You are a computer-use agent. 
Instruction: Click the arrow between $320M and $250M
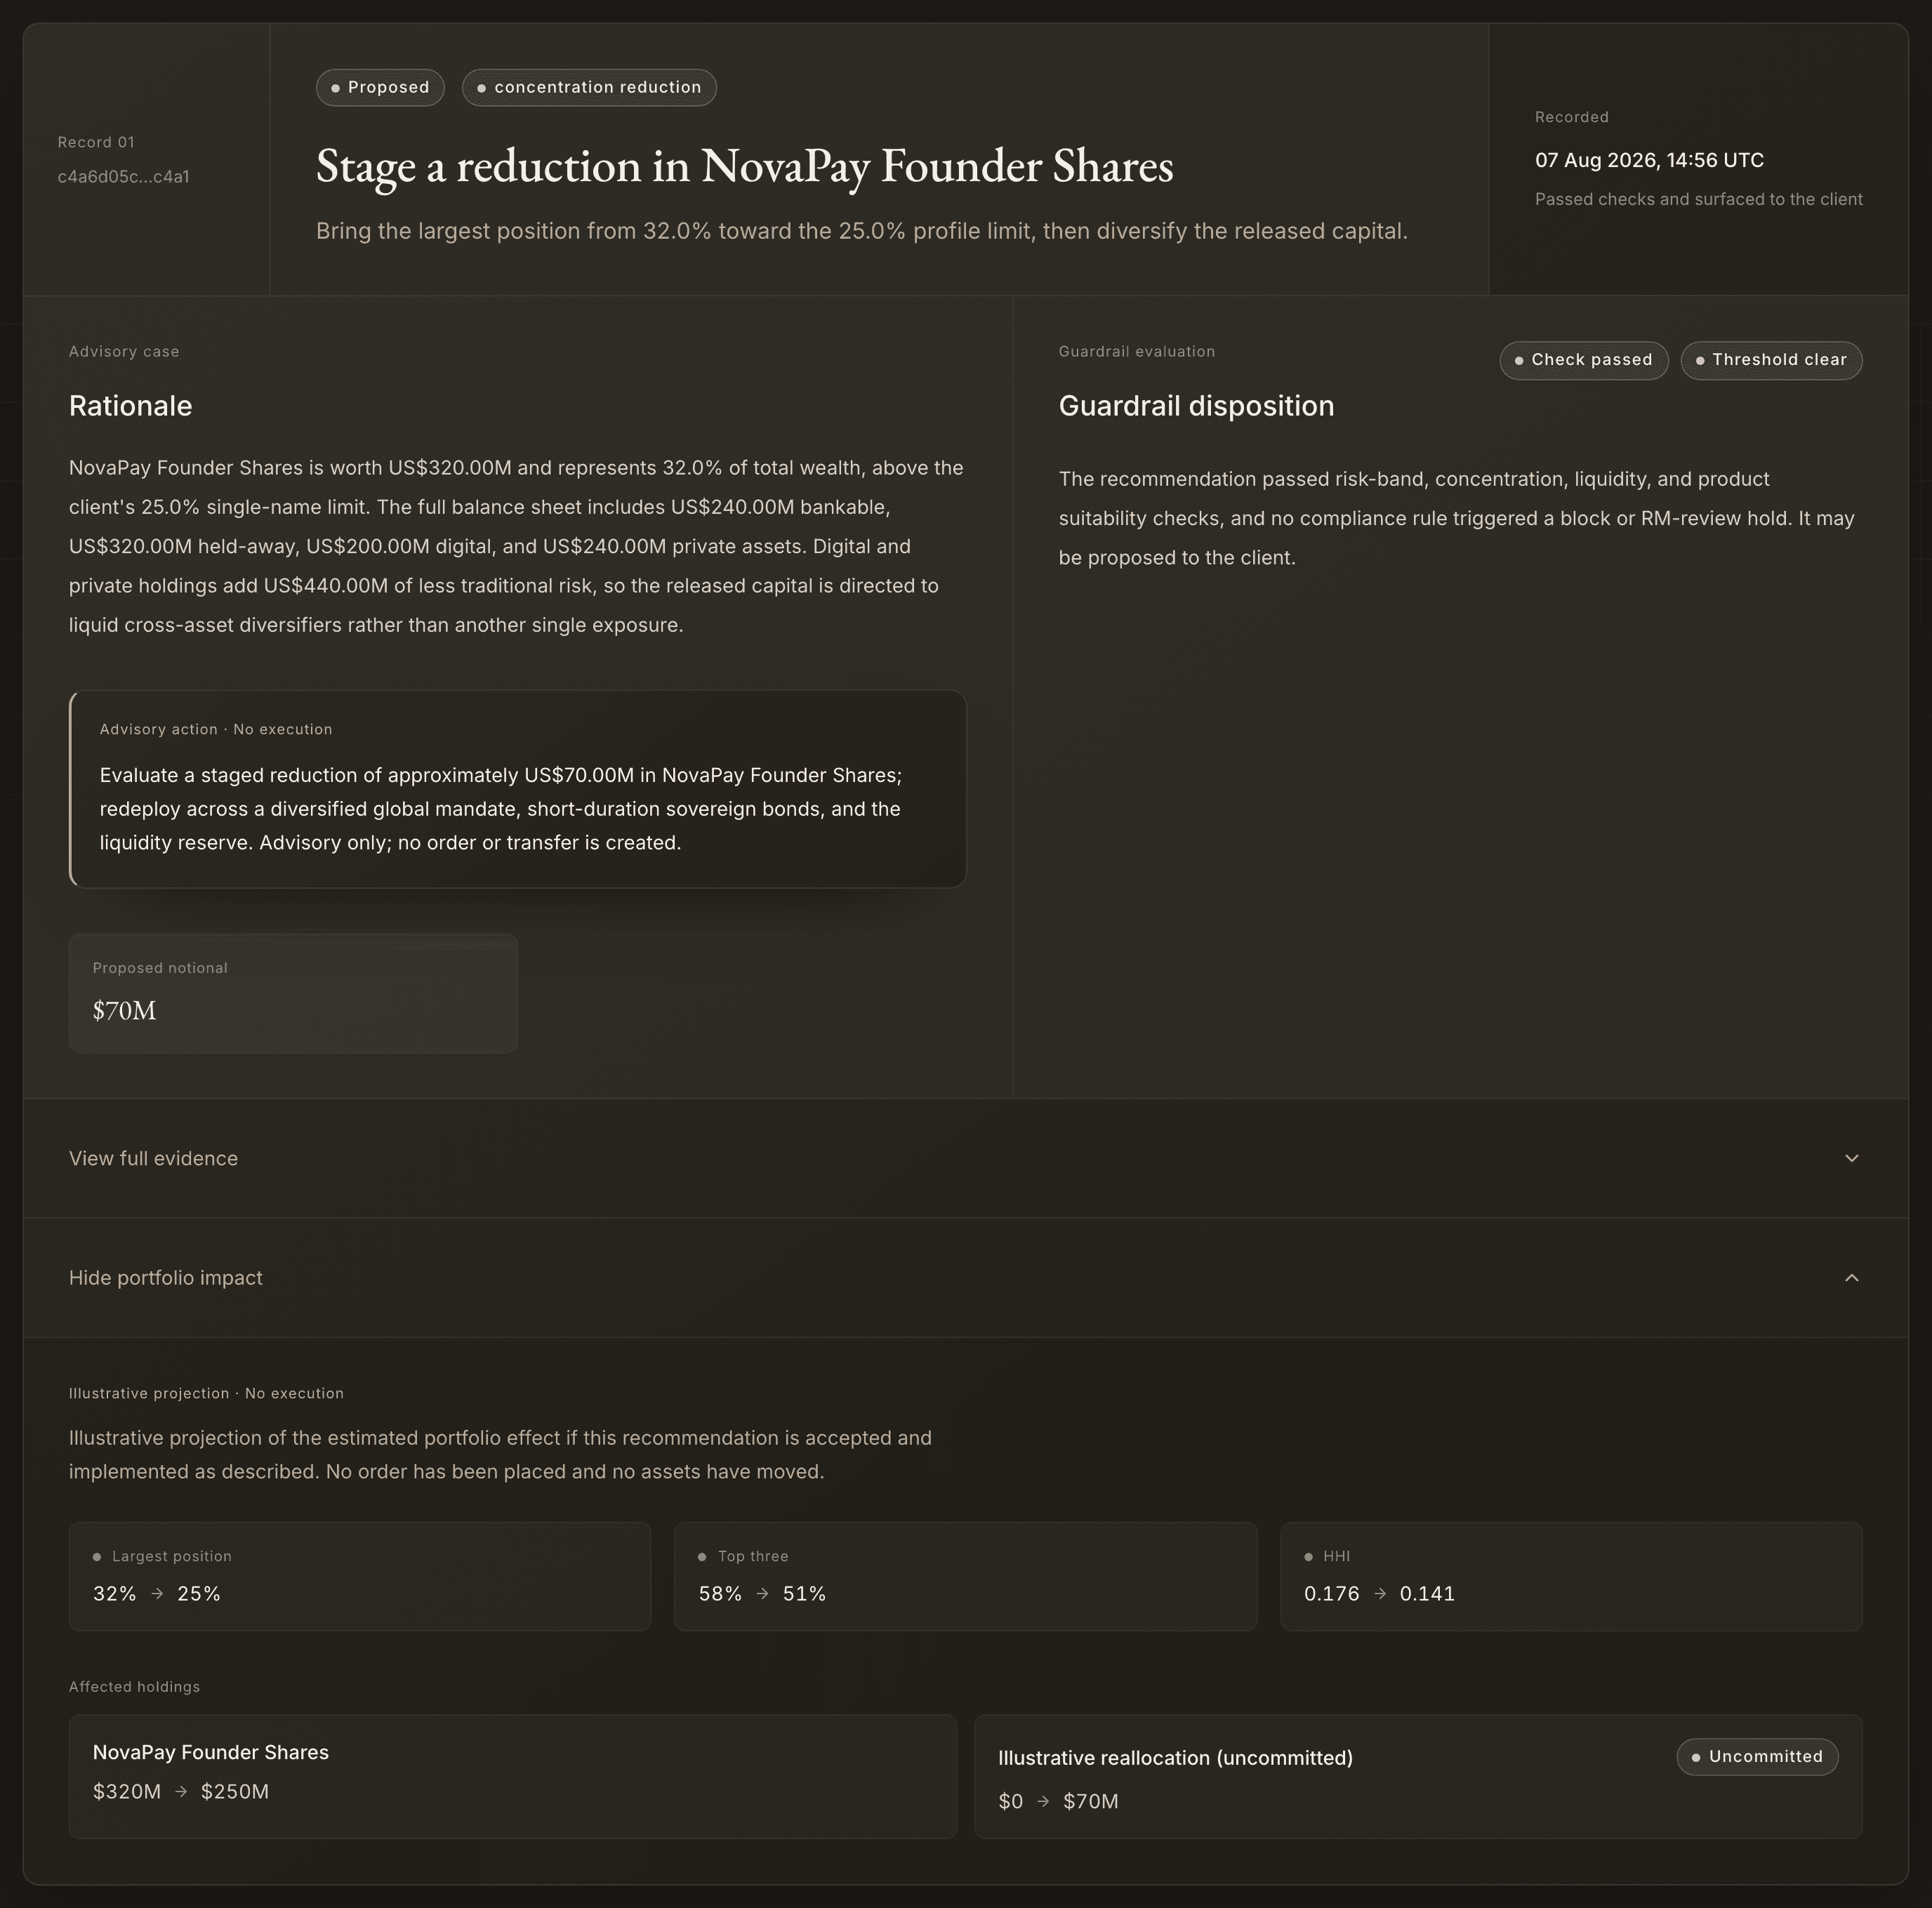[181, 1792]
